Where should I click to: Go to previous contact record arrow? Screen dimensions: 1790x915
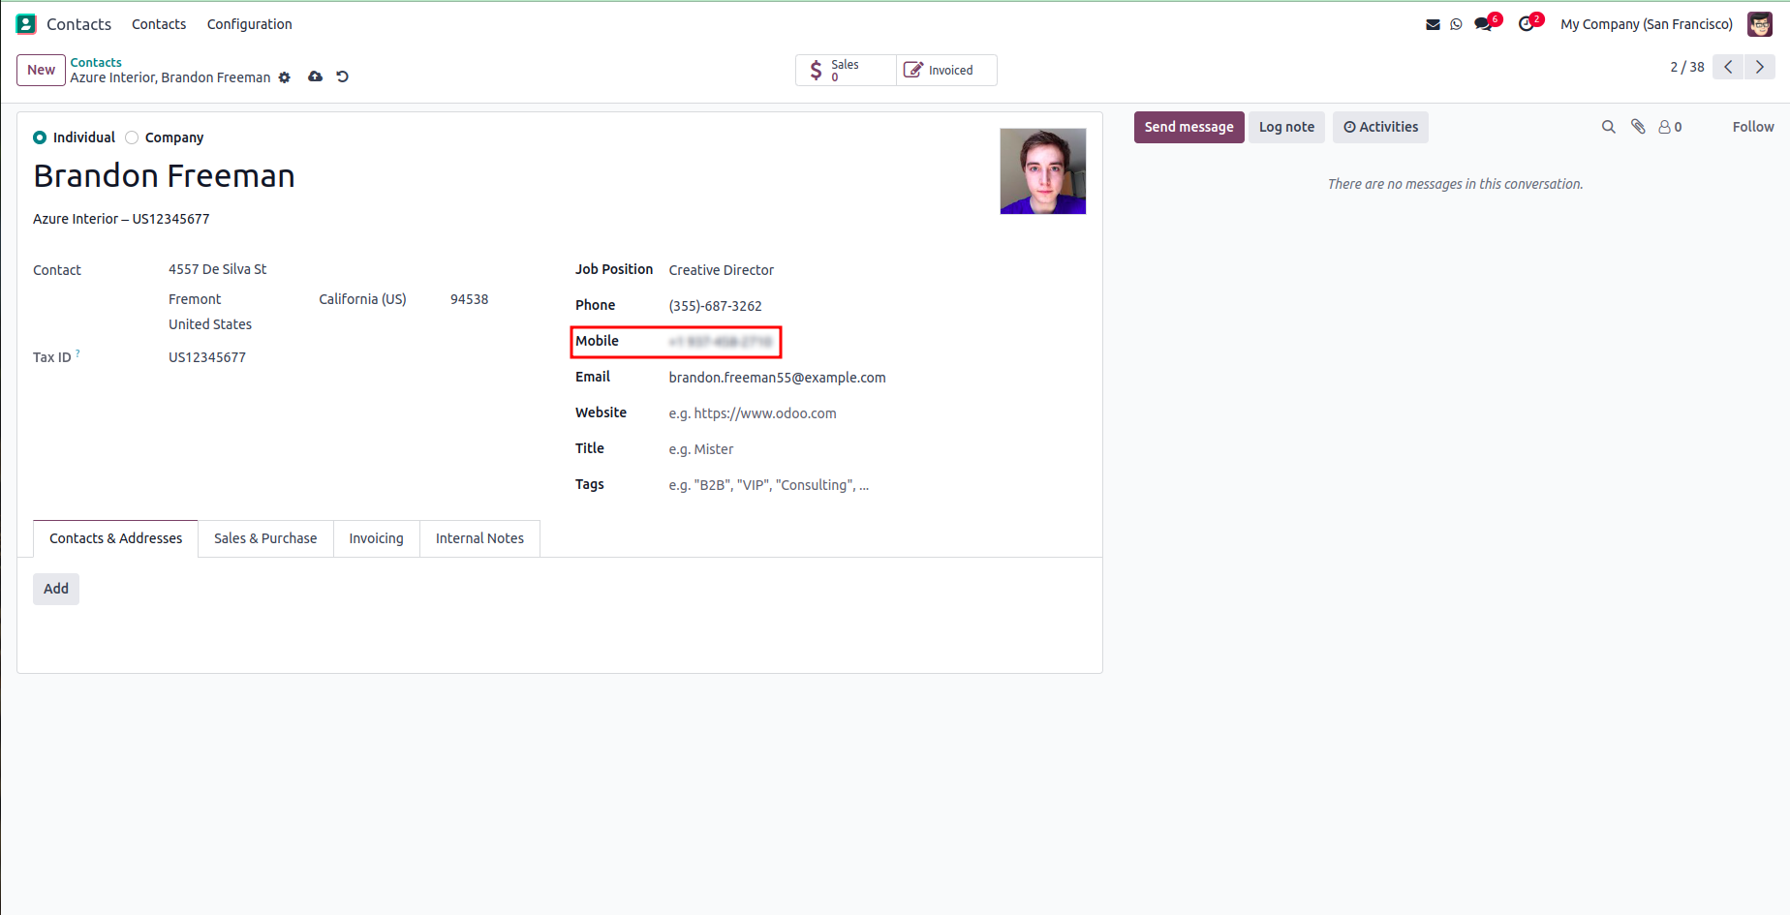click(1728, 67)
